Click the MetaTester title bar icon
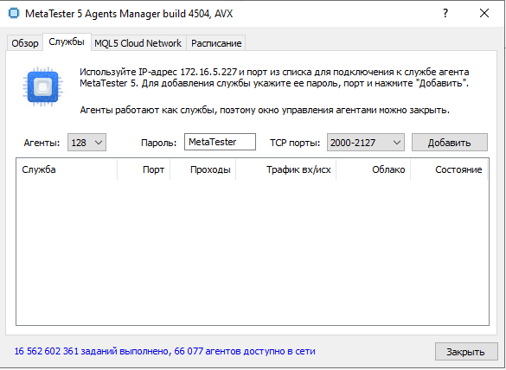506x370 pixels. coord(14,14)
